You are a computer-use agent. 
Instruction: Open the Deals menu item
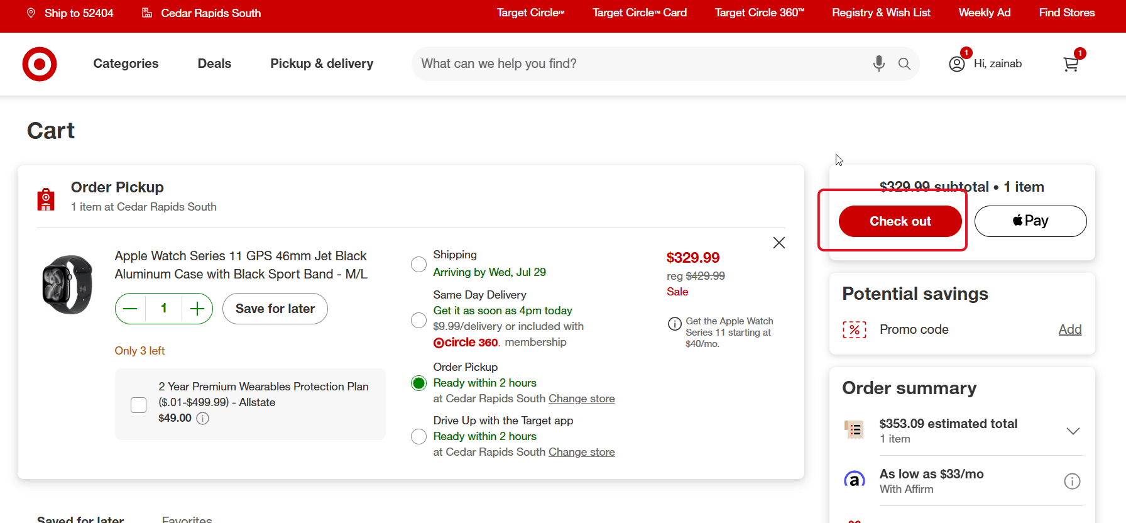point(214,63)
